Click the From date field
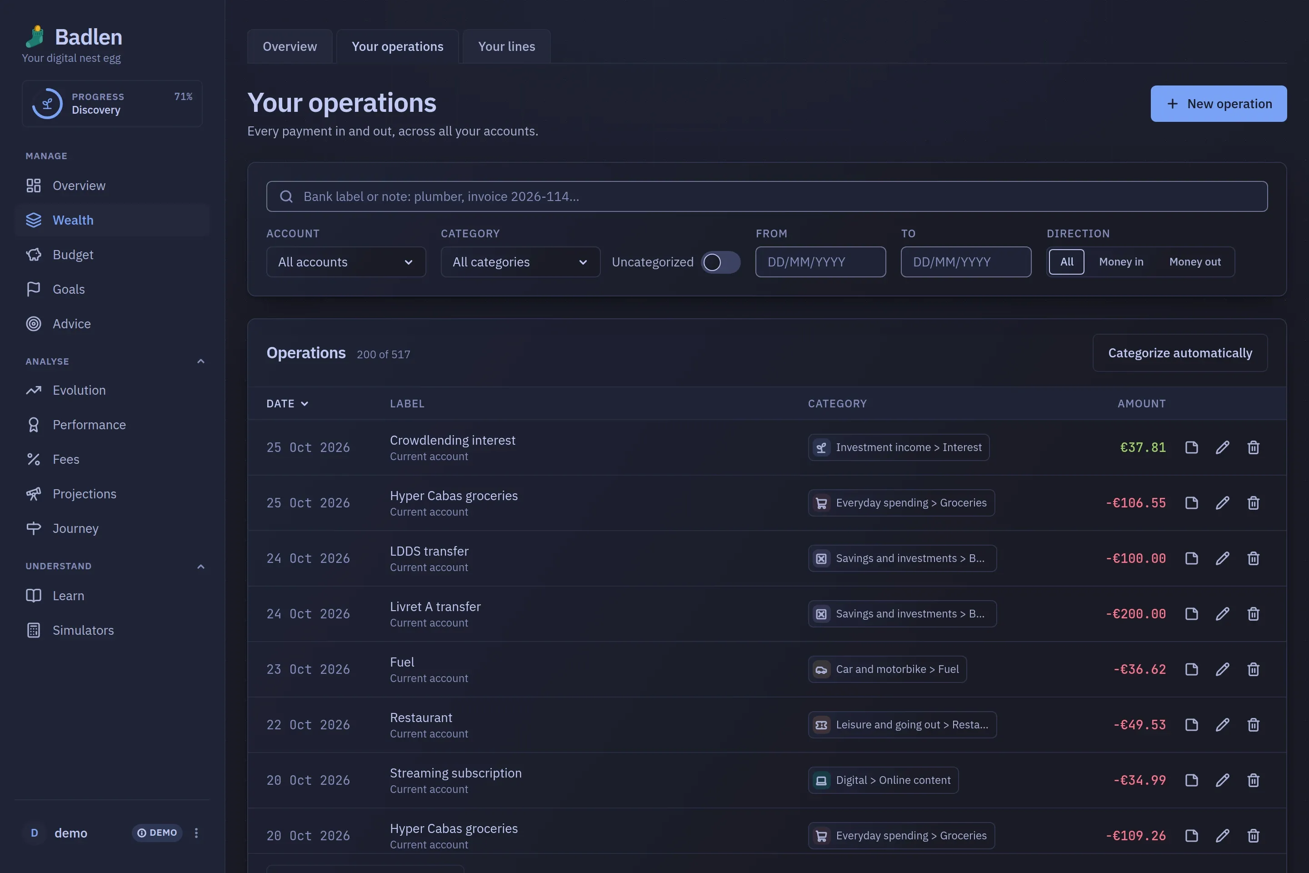 coord(820,262)
